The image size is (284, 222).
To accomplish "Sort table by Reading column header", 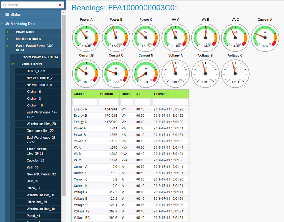I will [x=107, y=94].
